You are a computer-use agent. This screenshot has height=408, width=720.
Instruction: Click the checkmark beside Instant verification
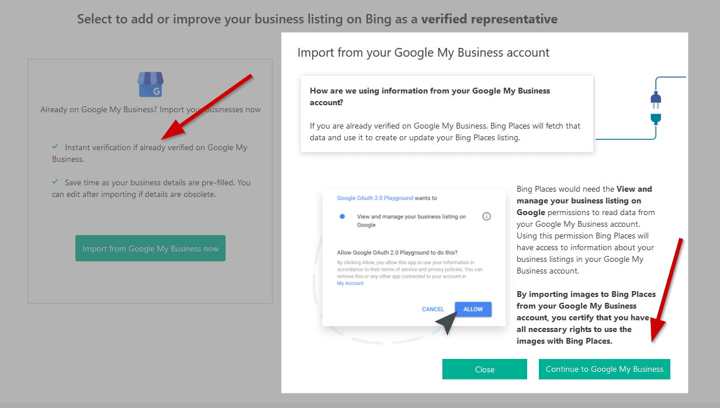[55, 147]
